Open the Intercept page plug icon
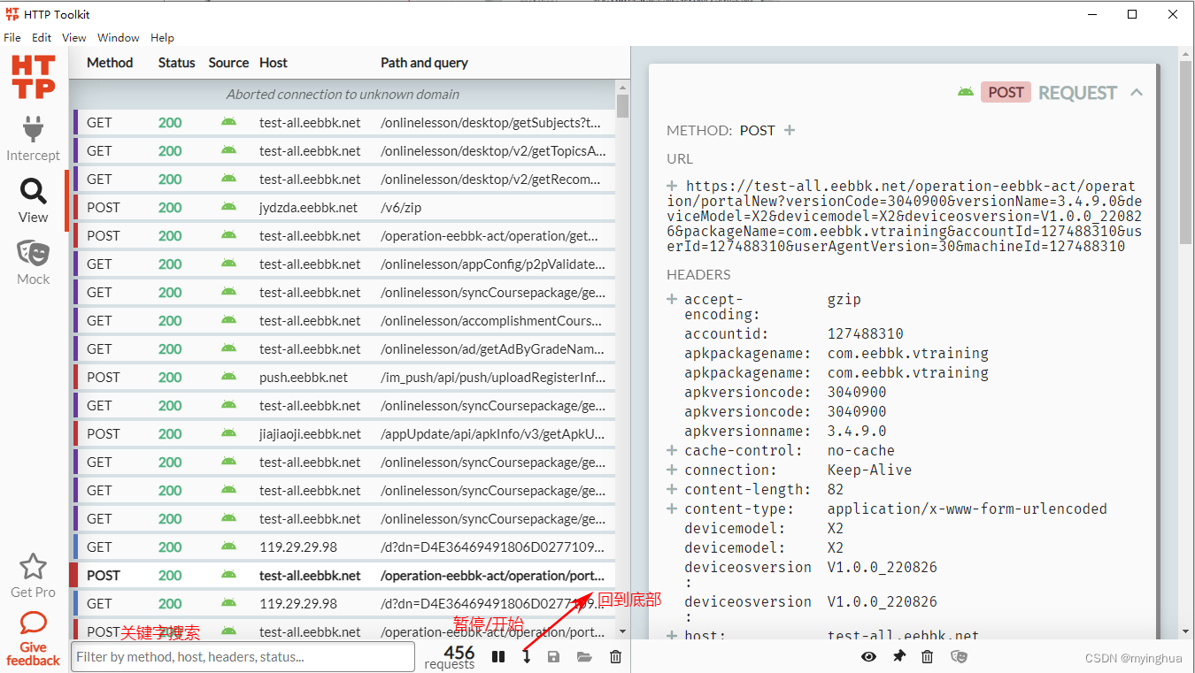This screenshot has height=673, width=1195. 34,130
